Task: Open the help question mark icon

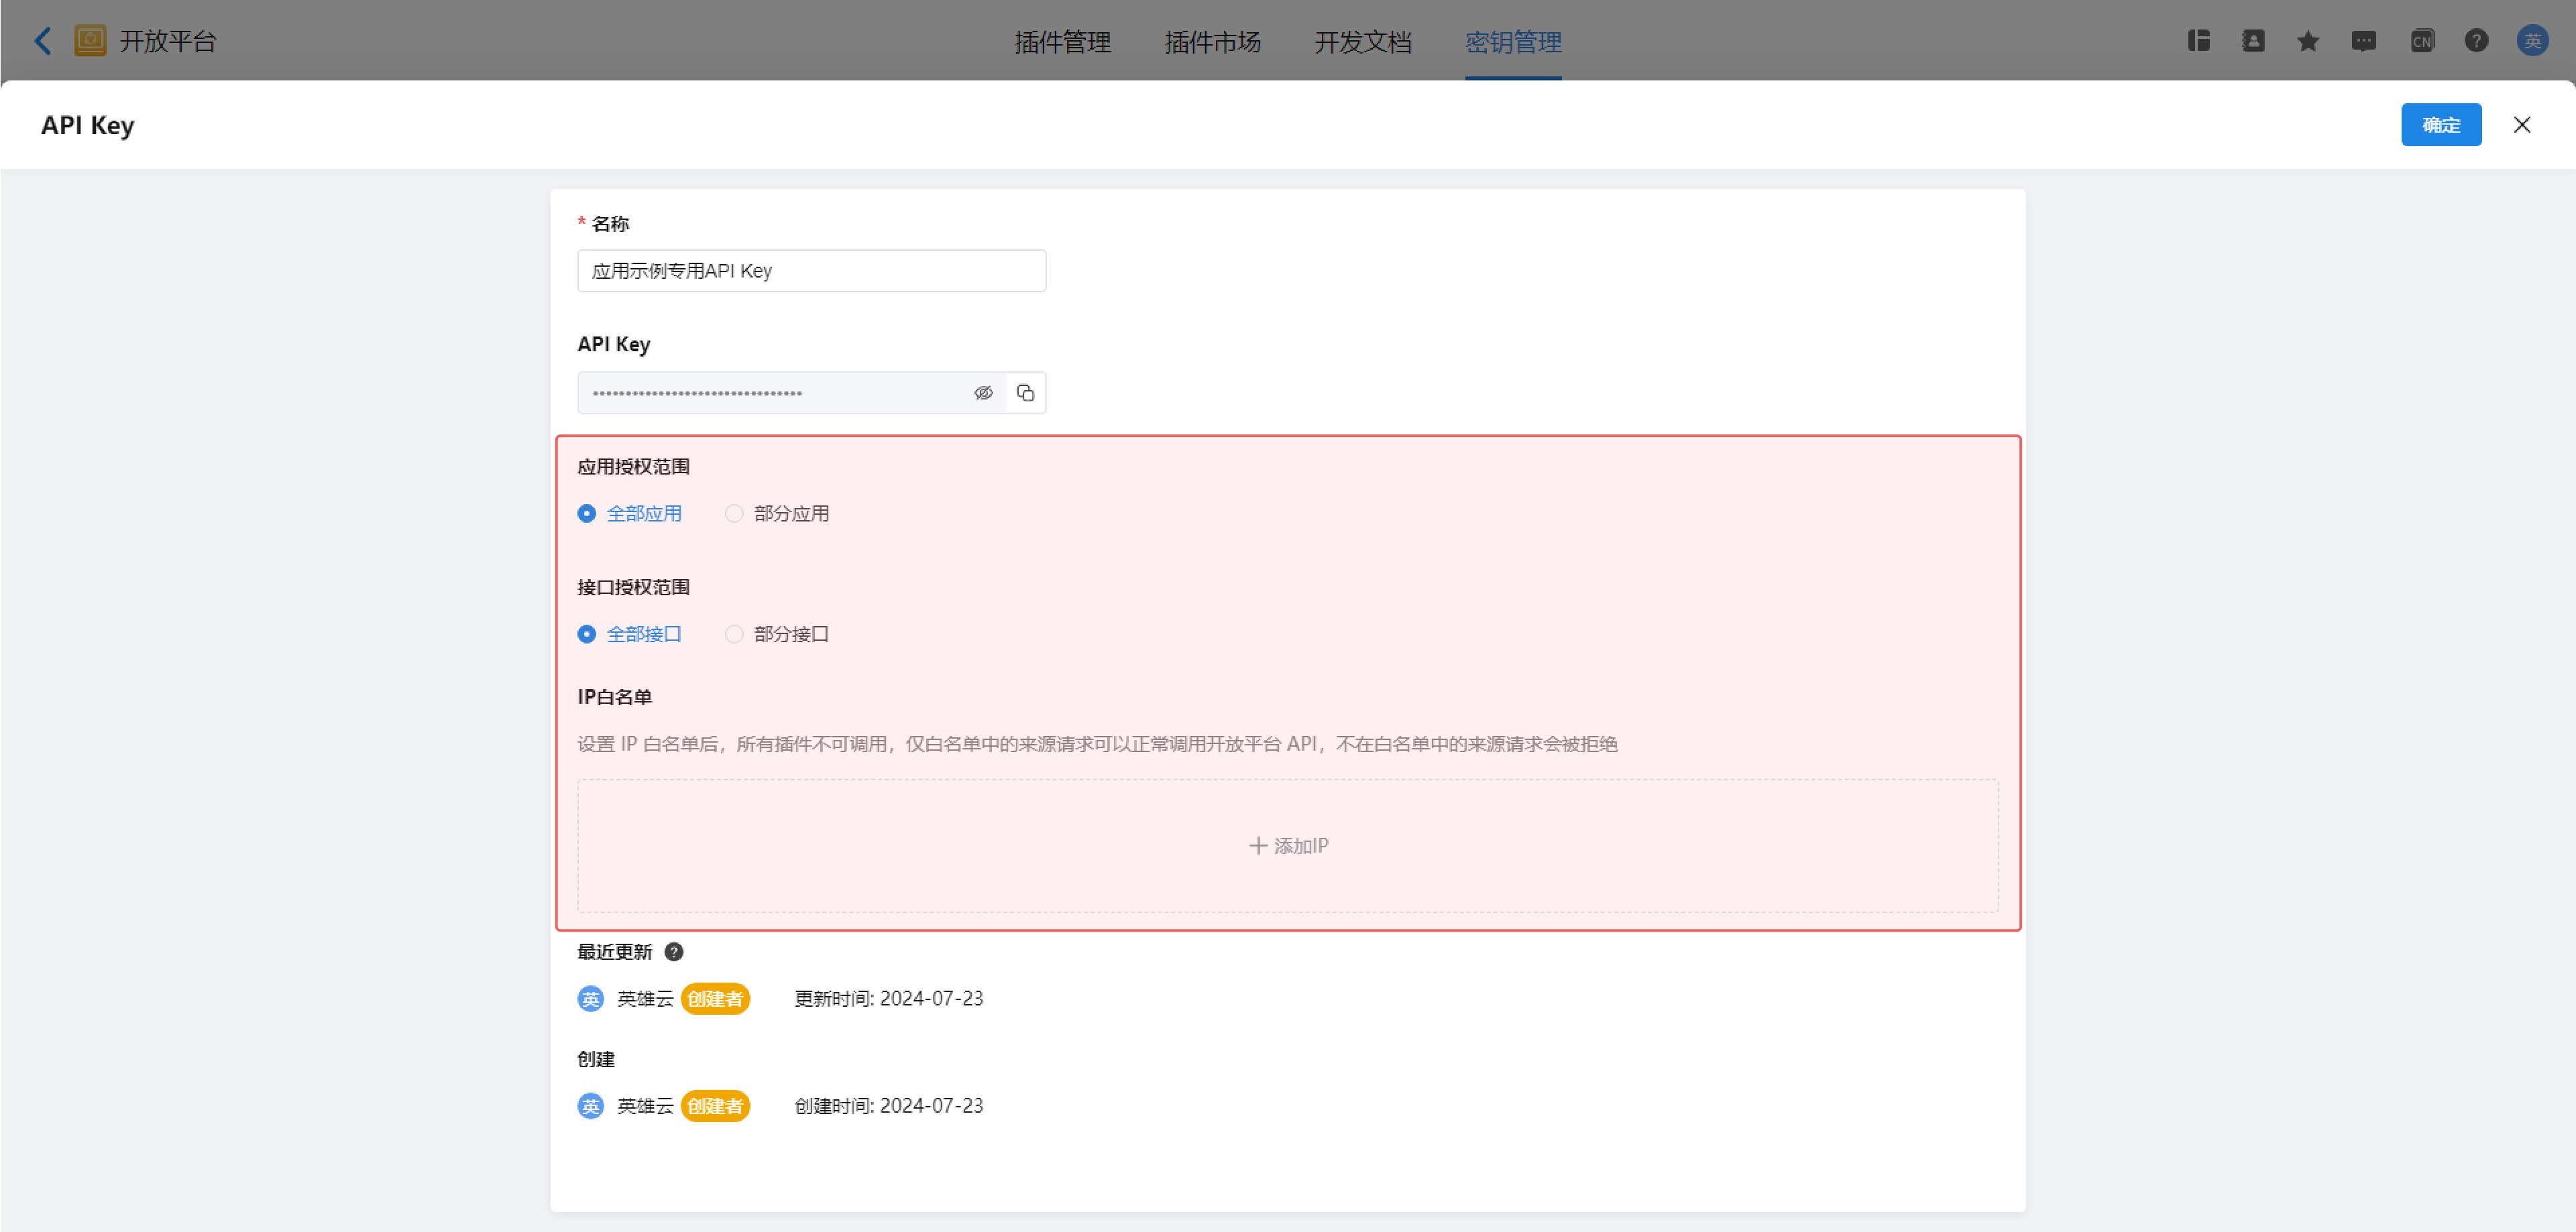Action: (2476, 41)
